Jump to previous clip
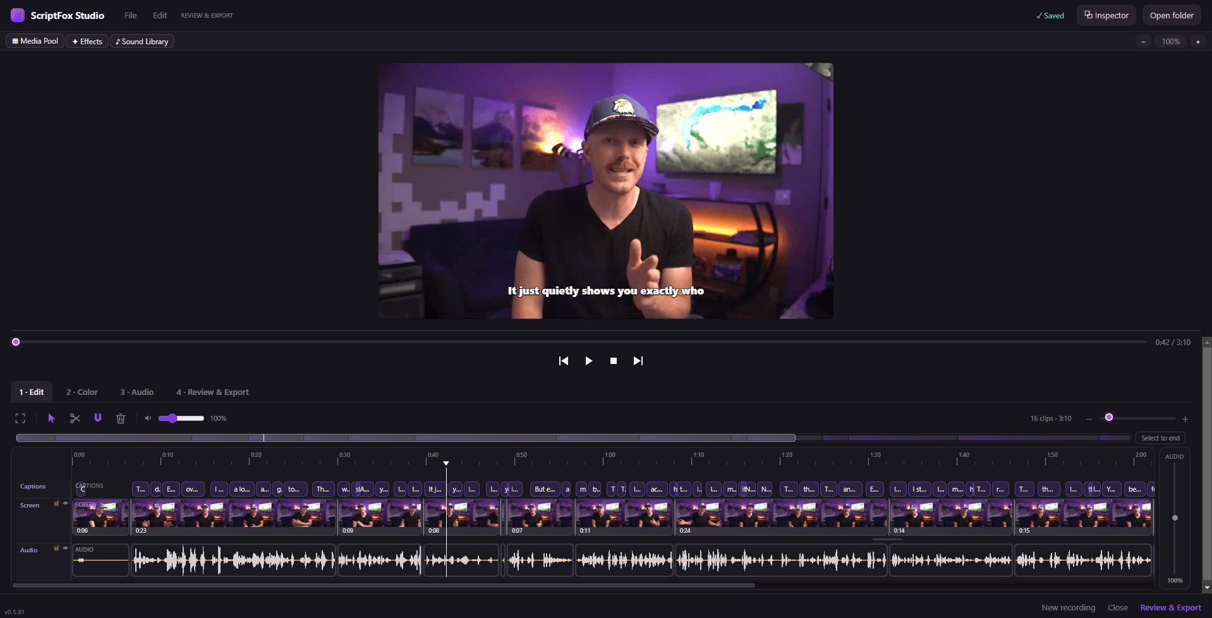This screenshot has width=1212, height=618. point(564,361)
